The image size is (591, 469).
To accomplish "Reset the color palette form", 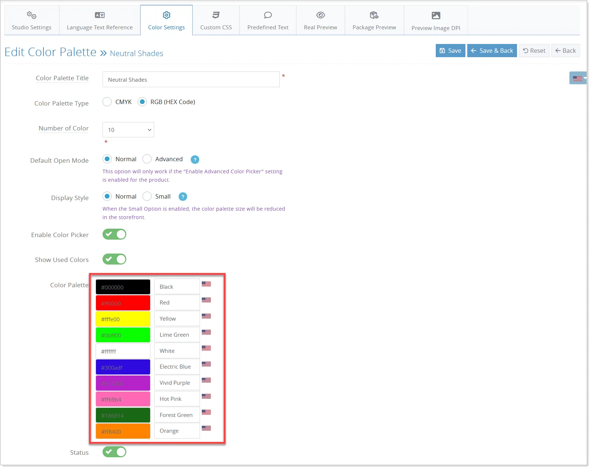I will [534, 51].
